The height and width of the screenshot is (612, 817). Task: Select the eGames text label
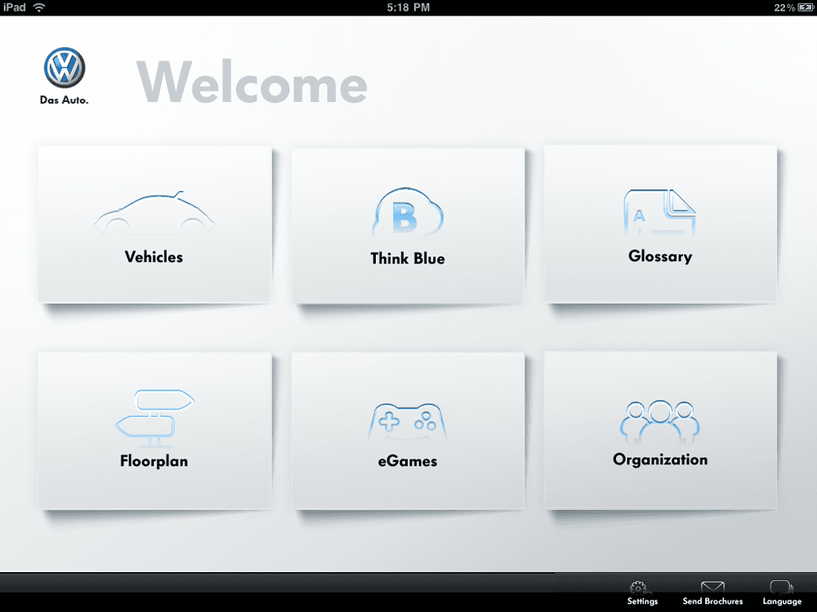click(x=408, y=461)
